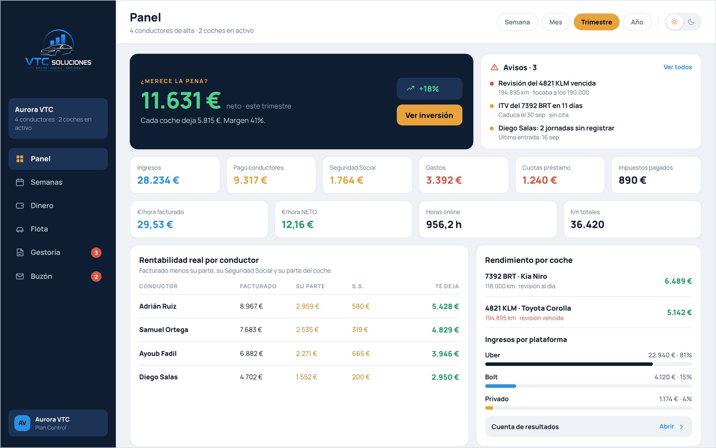This screenshot has width=716, height=448.
Task: Switch to light mode with sun icon
Action: click(675, 22)
